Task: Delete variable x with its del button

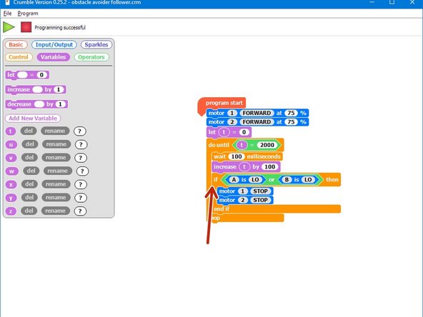Action: [x=29, y=183]
